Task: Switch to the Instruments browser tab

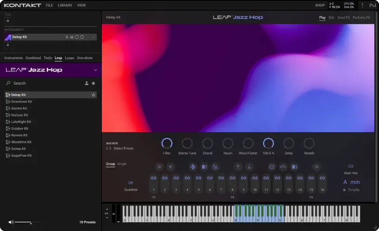Action: coord(13,58)
